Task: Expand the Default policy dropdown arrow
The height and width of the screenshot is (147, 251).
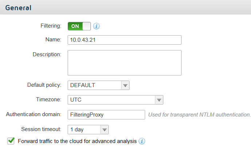Action: tap(125, 85)
